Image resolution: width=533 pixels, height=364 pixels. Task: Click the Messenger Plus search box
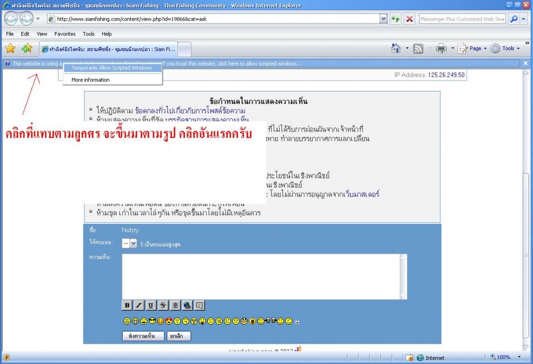pos(462,19)
